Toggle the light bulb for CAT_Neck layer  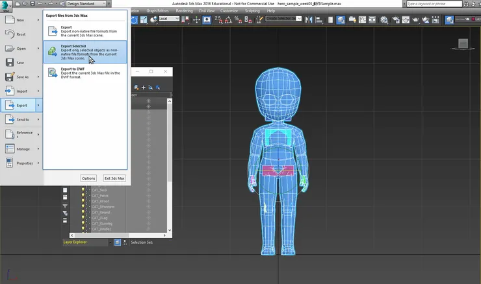point(83,190)
